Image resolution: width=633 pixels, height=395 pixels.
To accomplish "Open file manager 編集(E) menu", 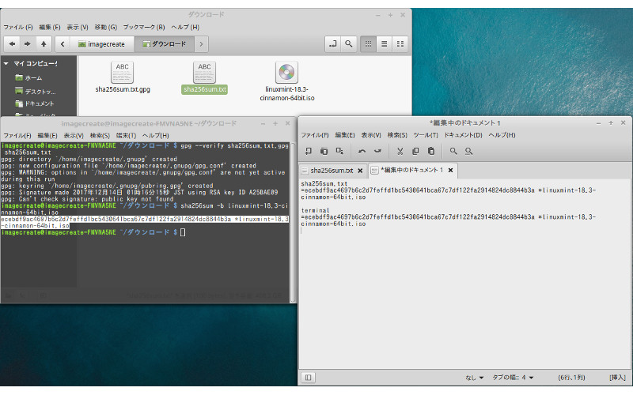I will 49,27.
